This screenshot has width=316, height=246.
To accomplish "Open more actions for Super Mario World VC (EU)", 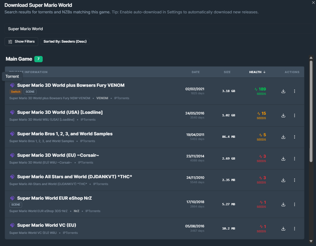I will pyautogui.click(x=294, y=229).
